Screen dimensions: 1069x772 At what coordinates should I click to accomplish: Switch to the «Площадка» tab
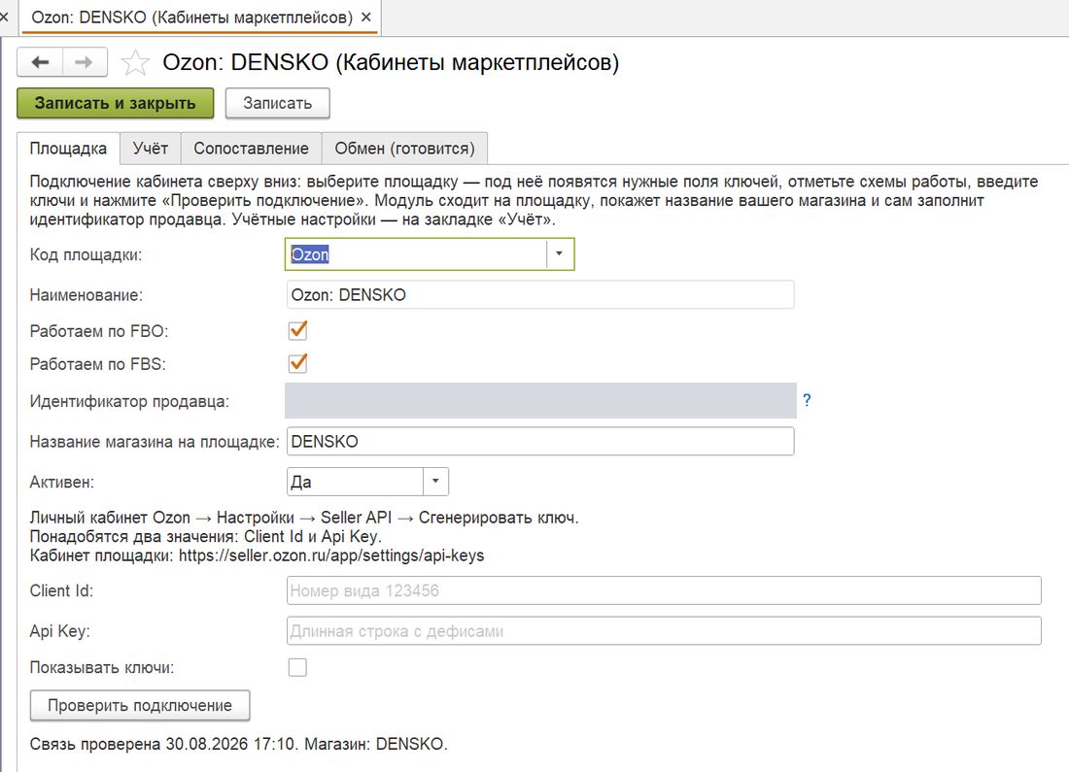tap(68, 149)
